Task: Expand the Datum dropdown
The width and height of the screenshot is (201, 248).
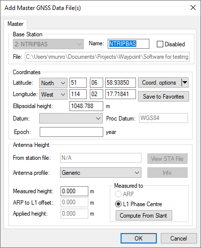Action: 71,119
